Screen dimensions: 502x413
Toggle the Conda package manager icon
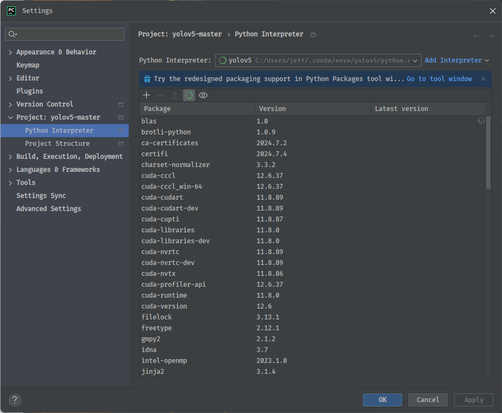click(x=189, y=95)
